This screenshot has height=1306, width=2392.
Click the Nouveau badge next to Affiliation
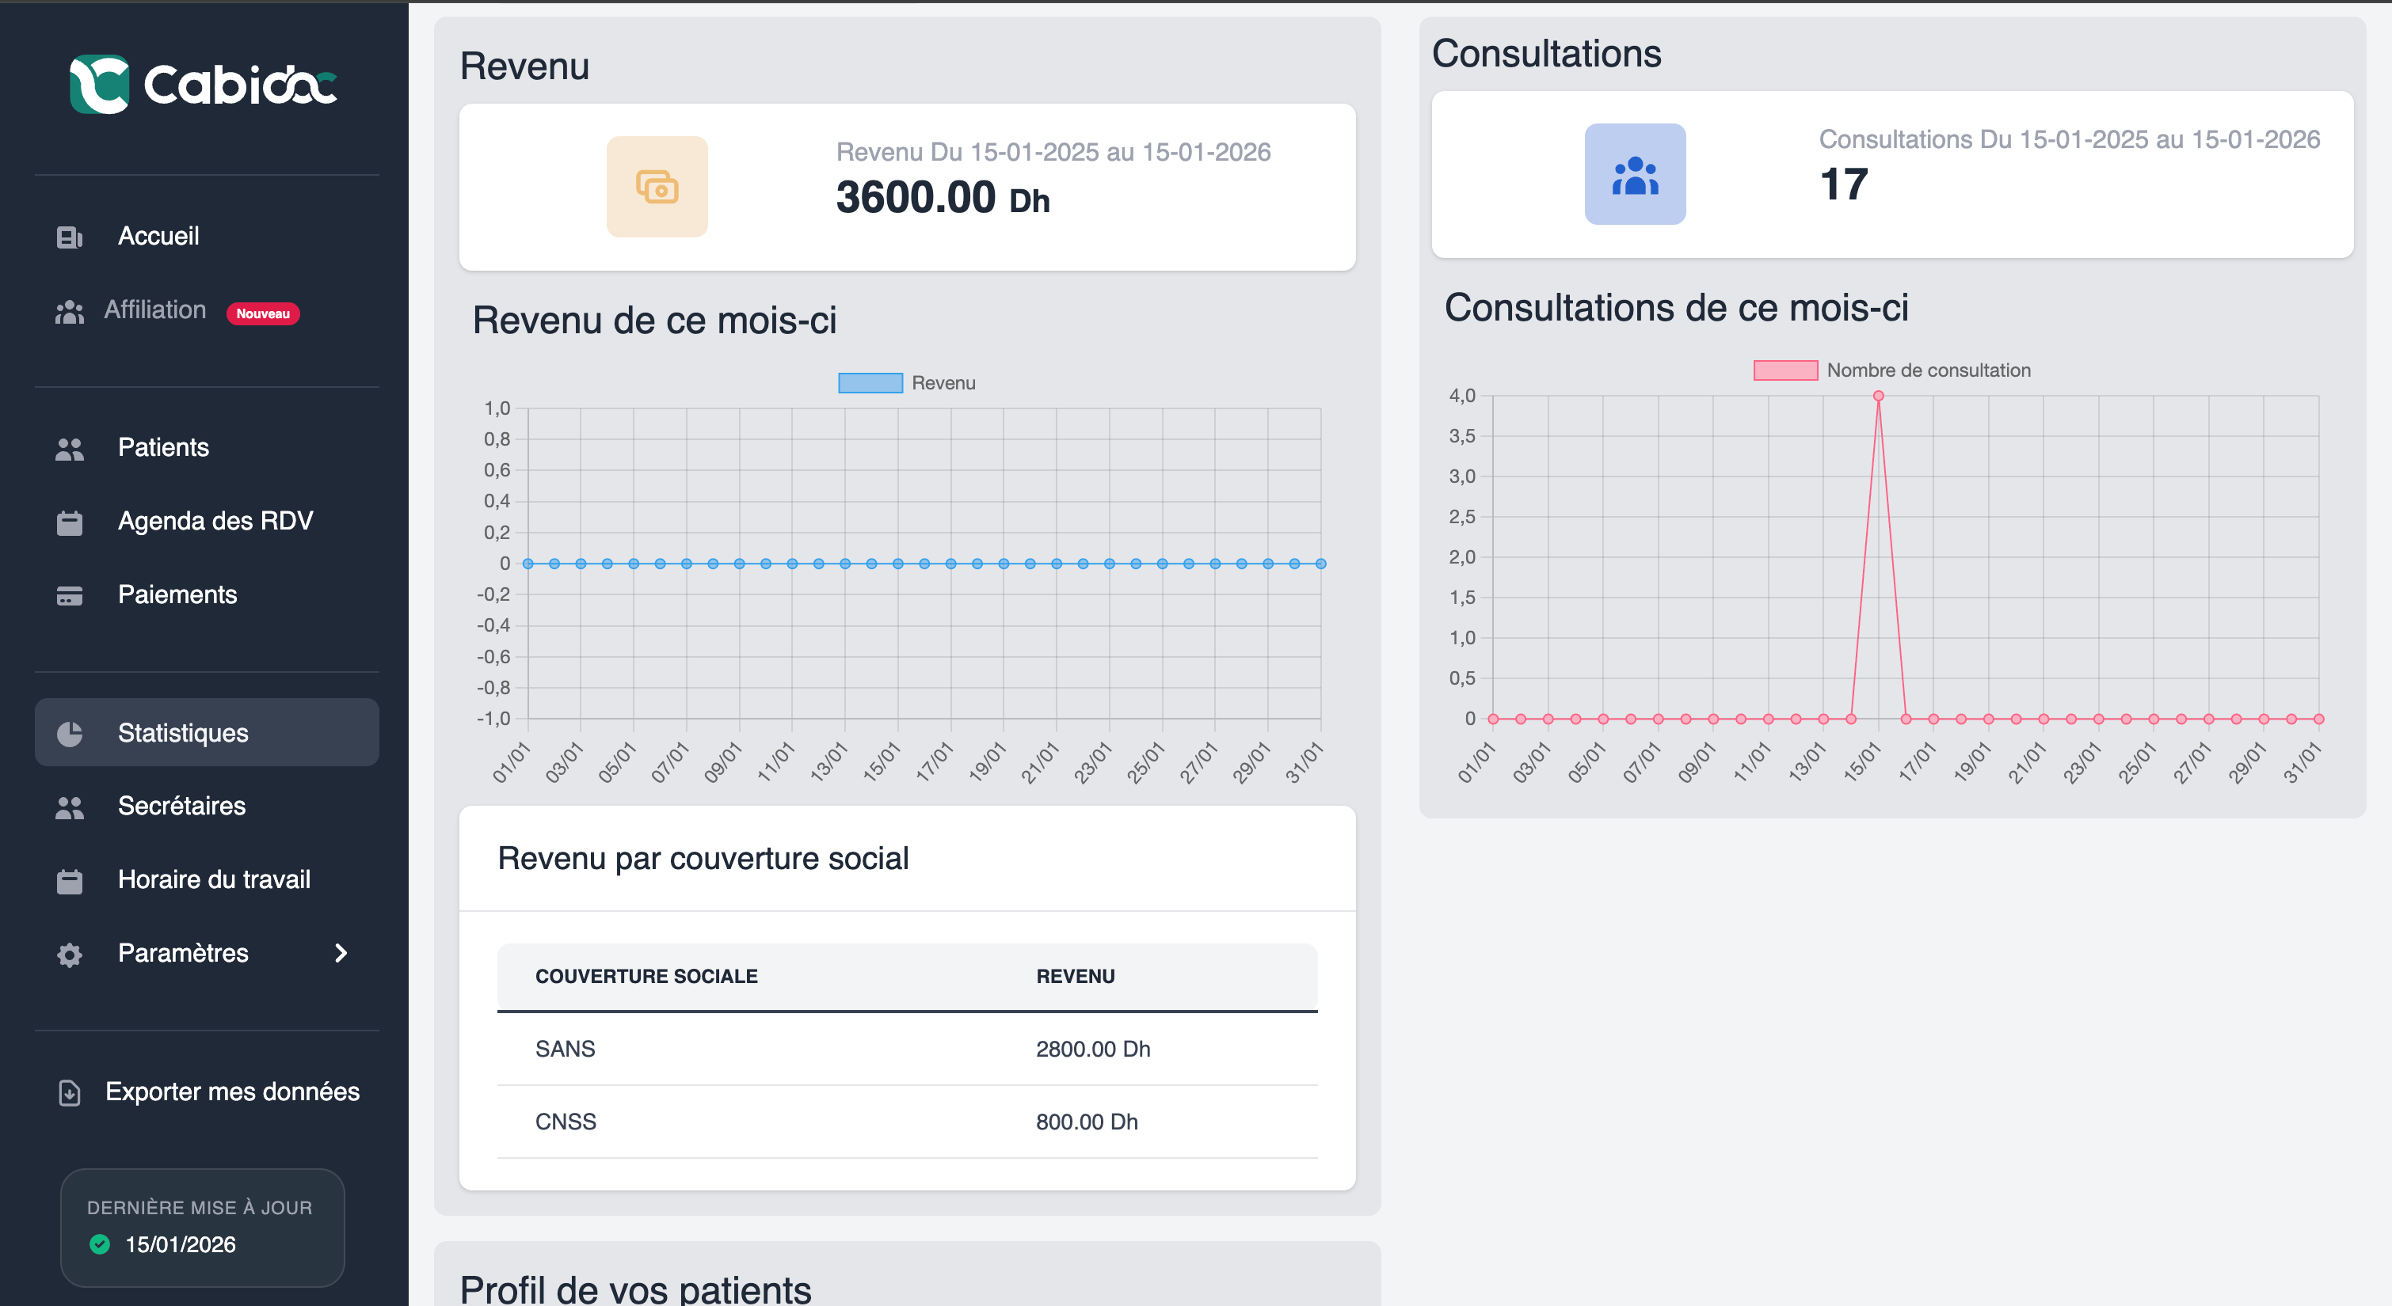(263, 313)
